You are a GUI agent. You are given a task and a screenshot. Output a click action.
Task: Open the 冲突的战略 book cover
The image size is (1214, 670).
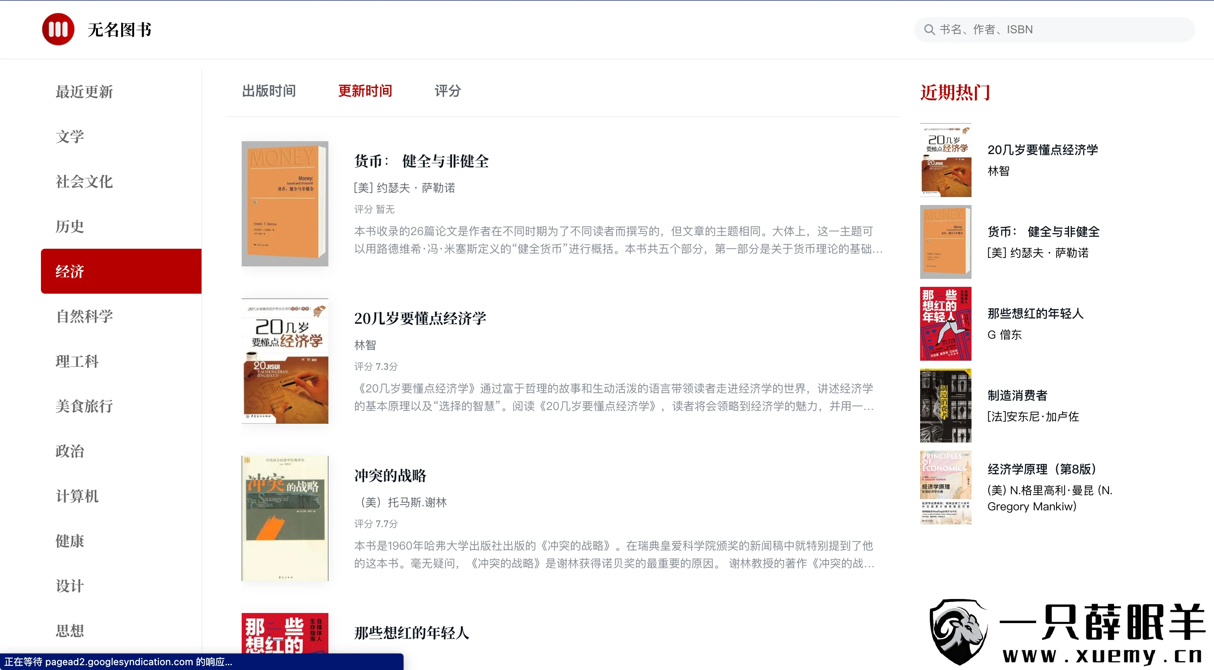(285, 518)
